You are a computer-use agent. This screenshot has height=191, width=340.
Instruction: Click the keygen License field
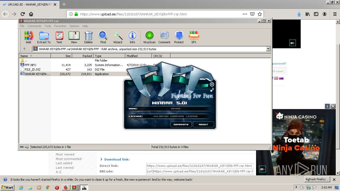pyautogui.click(x=175, y=116)
